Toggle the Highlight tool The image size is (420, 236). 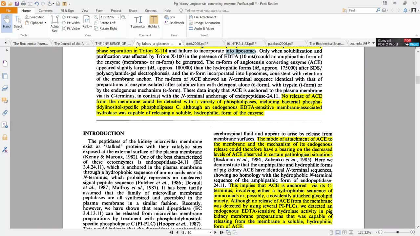click(154, 22)
